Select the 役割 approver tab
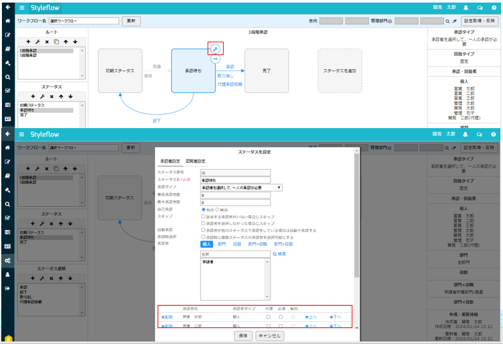503x344 pixels. coord(237,244)
